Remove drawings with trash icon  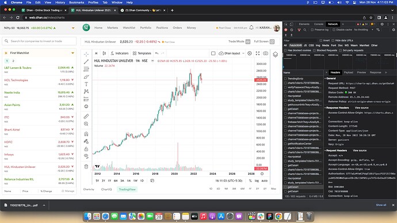(86, 166)
